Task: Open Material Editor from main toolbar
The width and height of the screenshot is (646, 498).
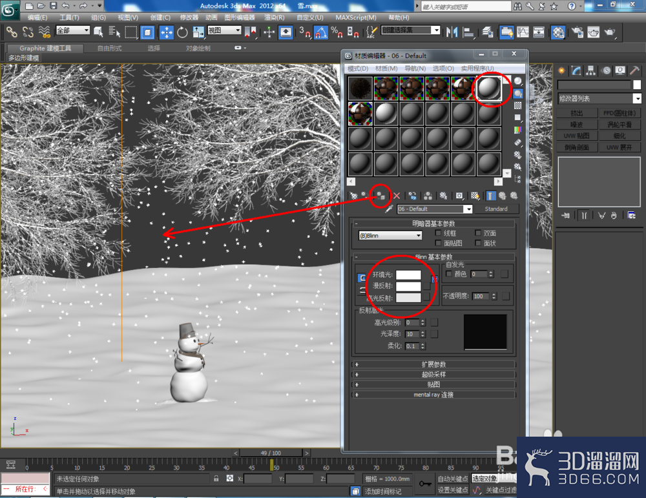Action: click(x=558, y=32)
